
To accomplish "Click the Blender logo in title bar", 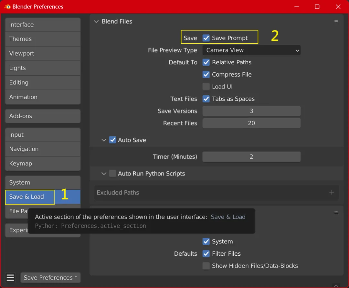I will point(7,7).
